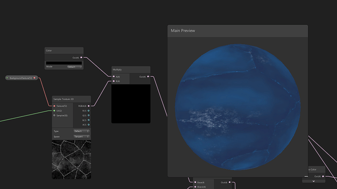The width and height of the screenshot is (337, 189).
Task: Expand the preview chevron under the partially hidden Color node
Action: tap(314, 181)
